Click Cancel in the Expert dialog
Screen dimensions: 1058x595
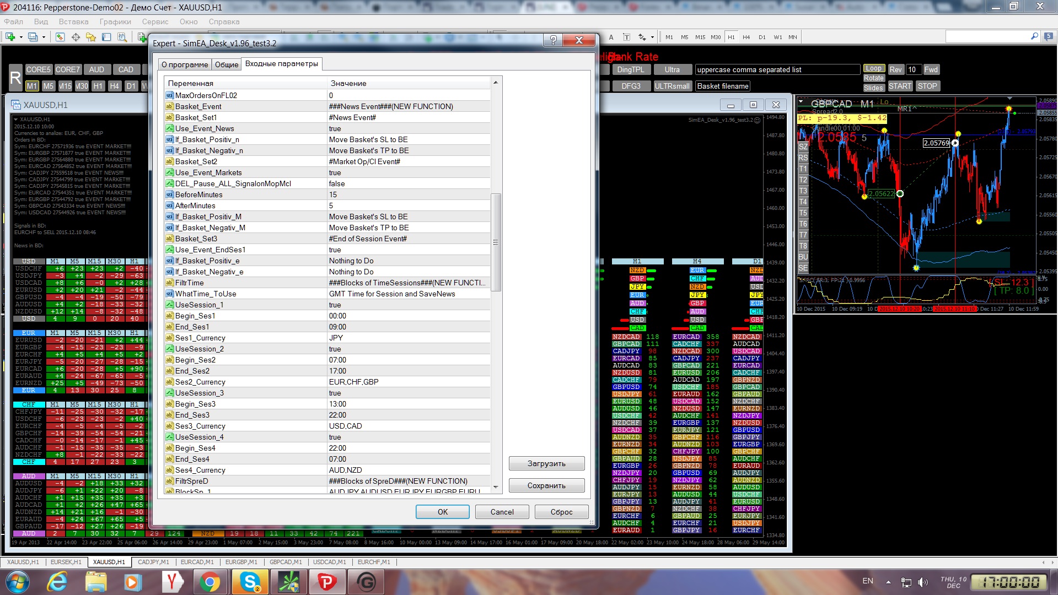tap(502, 512)
